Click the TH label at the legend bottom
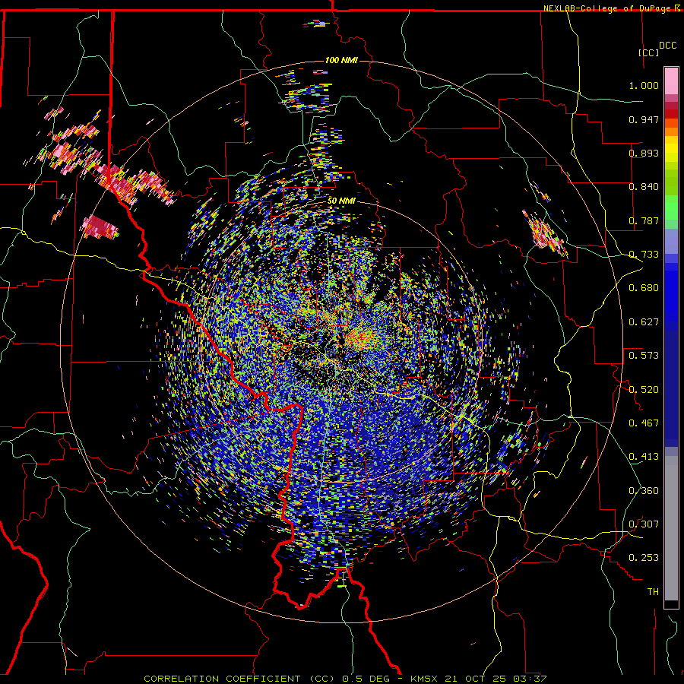This screenshot has width=684, height=684. tap(653, 592)
